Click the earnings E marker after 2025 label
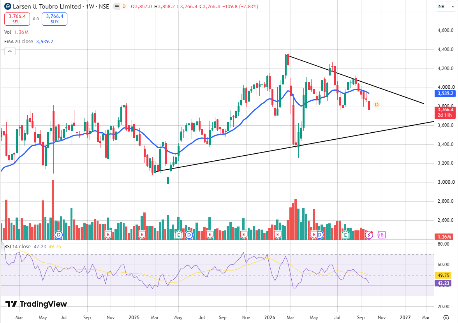The width and height of the screenshot is (458, 323). coord(142,235)
